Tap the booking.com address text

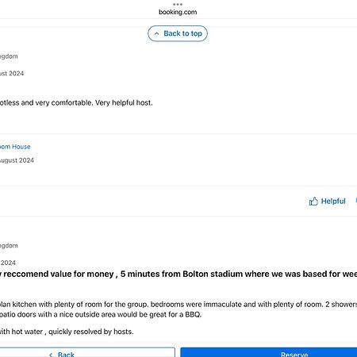(178, 12)
